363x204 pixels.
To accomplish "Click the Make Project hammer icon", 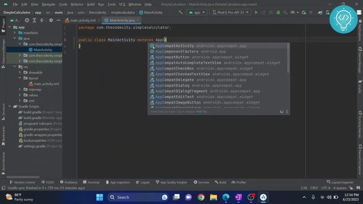I will pos(180,12).
